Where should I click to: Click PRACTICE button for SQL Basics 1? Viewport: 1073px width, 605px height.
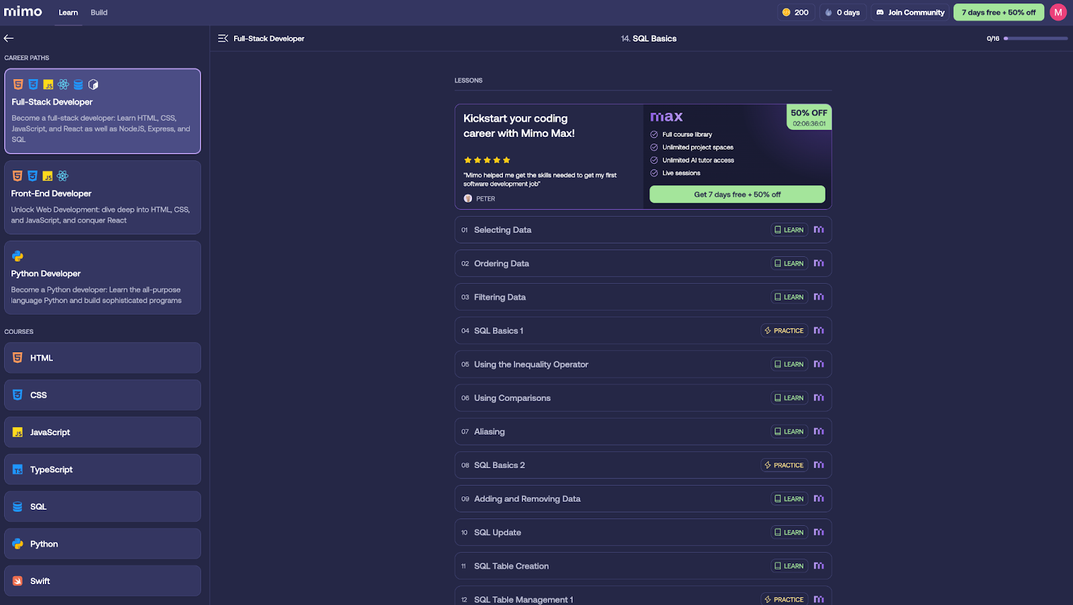784,331
